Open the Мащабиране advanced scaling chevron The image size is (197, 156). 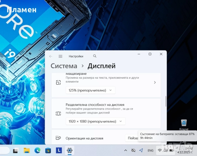click(155, 82)
